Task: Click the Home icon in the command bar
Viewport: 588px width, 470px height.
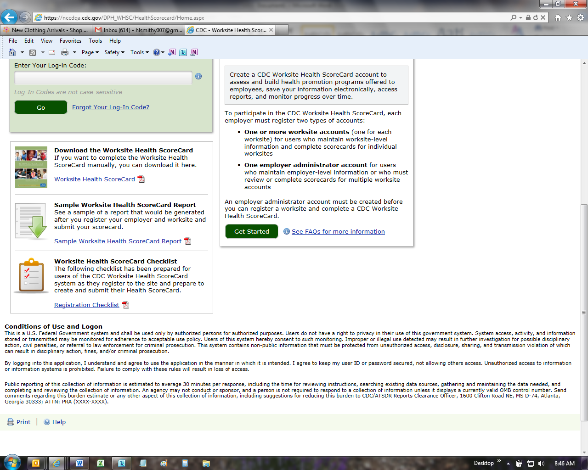Action: pos(12,52)
